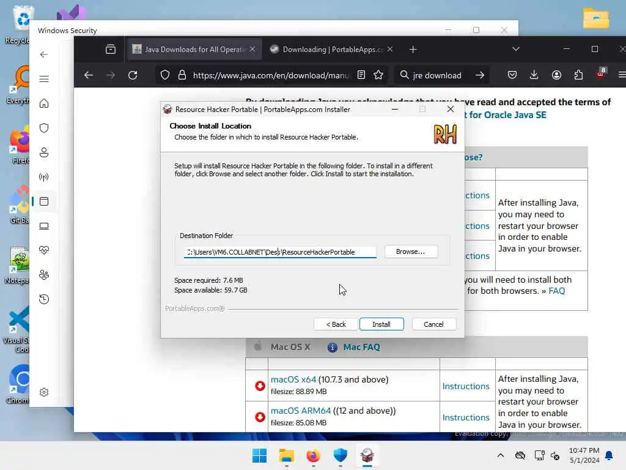Viewport: 626px width, 470px height.
Task: Click the uBlock extension icon with badge
Action: 601,74
